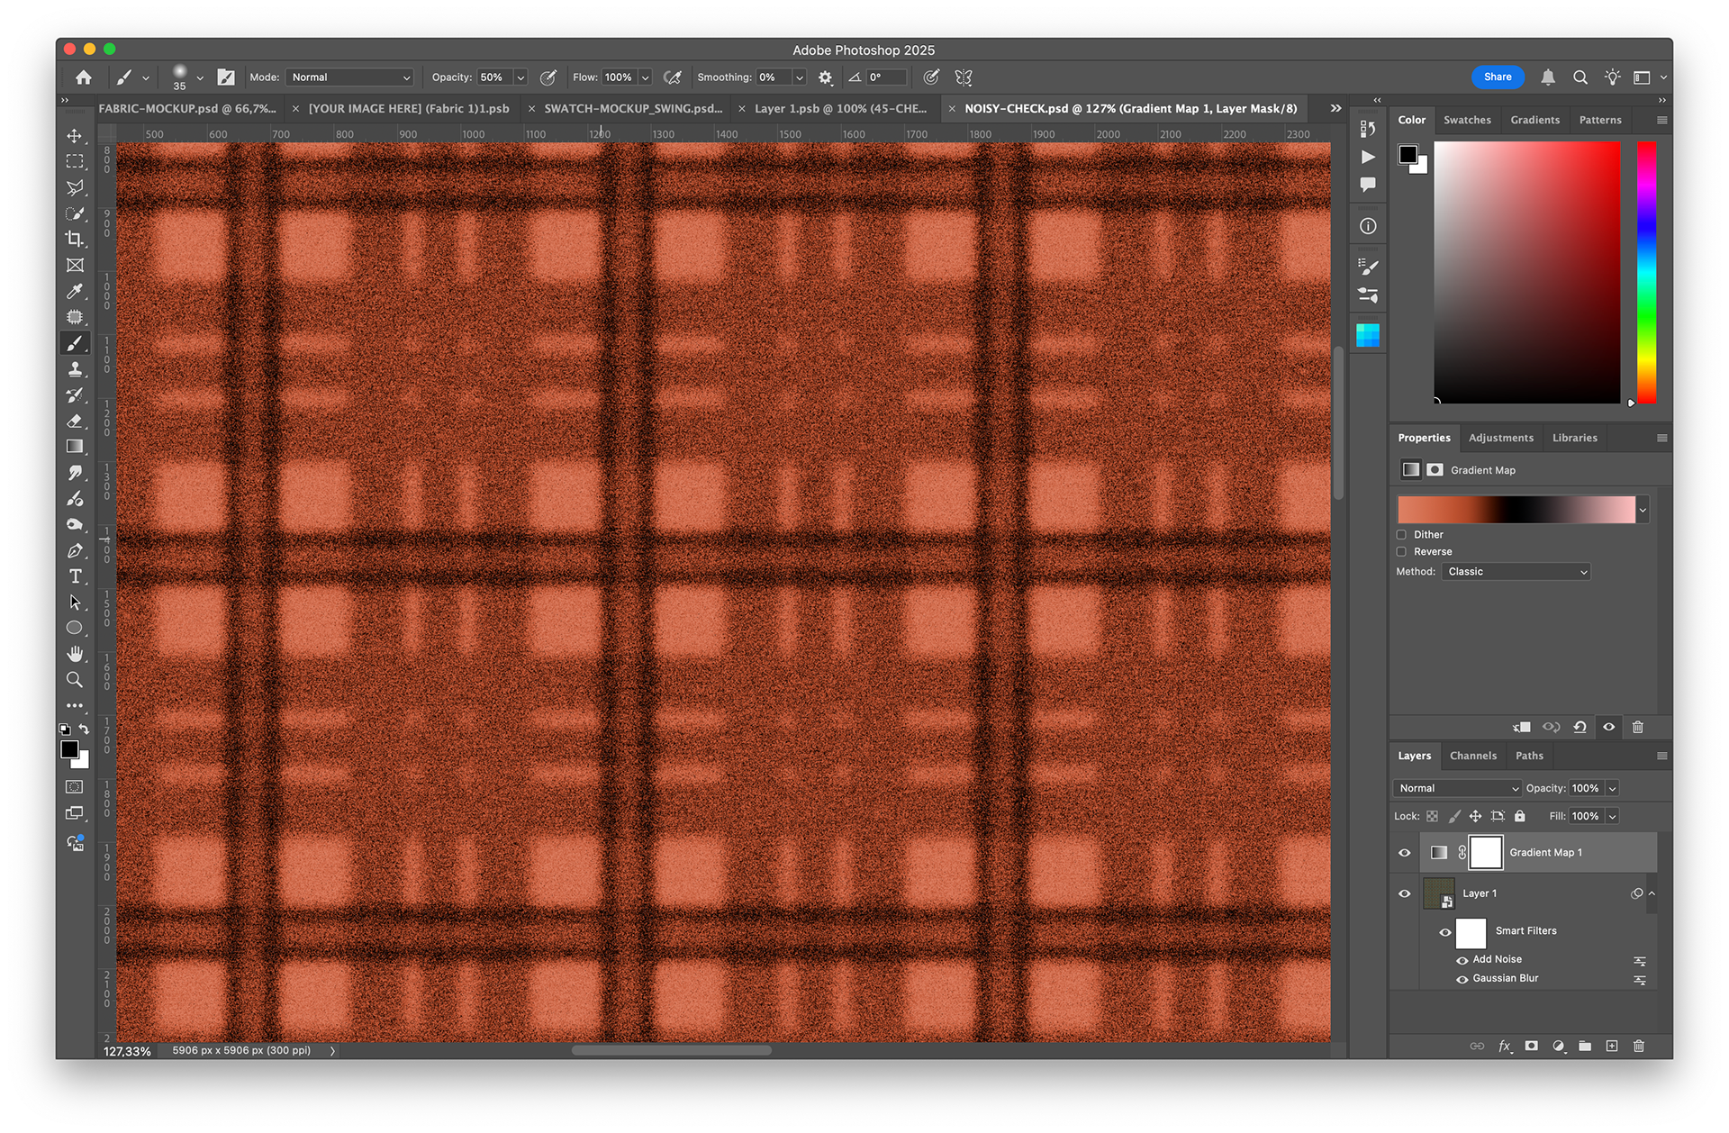
Task: Delete layer using trash icon
Action: [1639, 1046]
